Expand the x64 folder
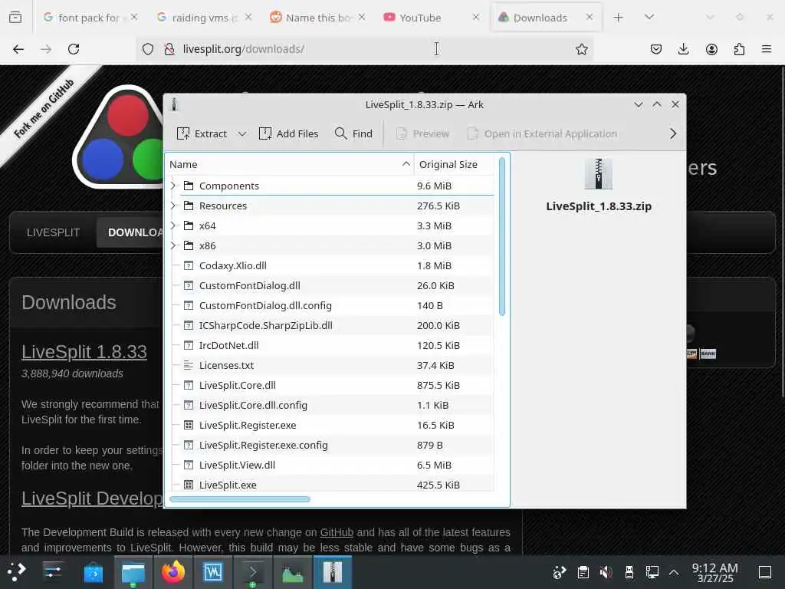785x589 pixels. point(173,226)
